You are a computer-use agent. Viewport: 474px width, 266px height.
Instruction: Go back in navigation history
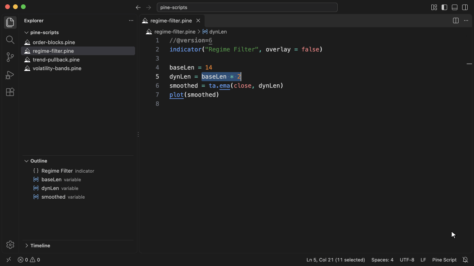point(138,7)
